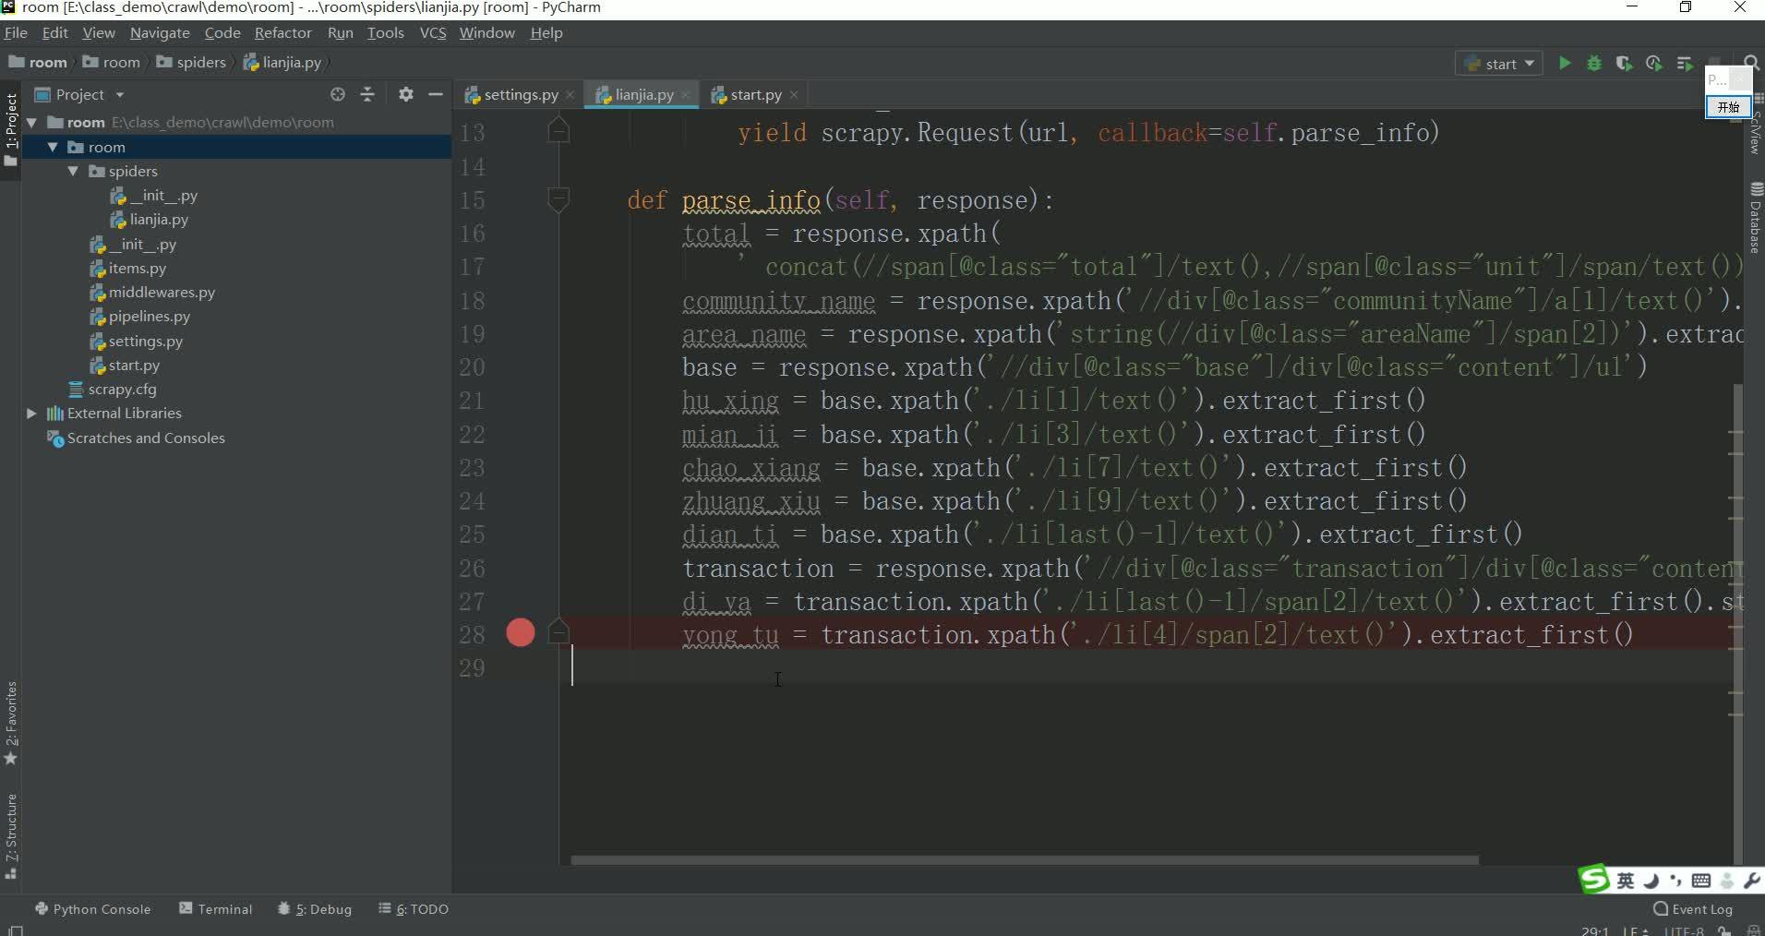The width and height of the screenshot is (1765, 936).
Task: Click Sogou wrench settings icon
Action: click(1751, 881)
